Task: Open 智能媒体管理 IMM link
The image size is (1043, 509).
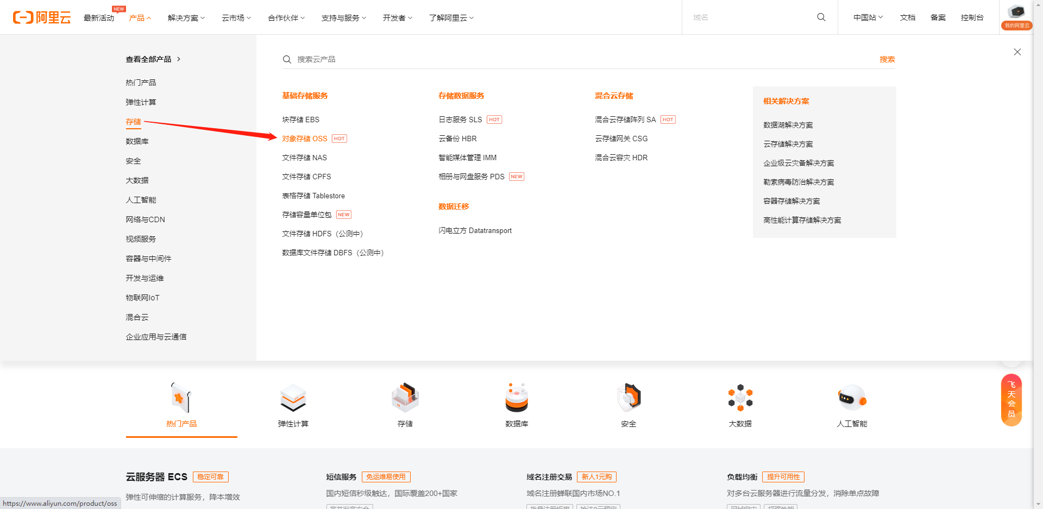Action: [x=468, y=158]
